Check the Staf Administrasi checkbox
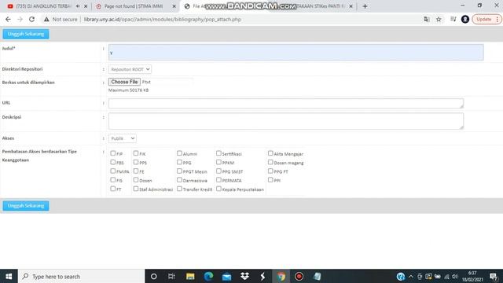This screenshot has width=503, height=283. 136,189
